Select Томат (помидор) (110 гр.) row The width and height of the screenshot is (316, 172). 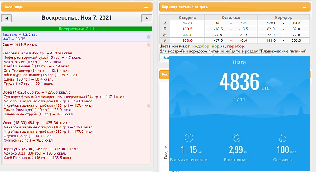pos(38,110)
